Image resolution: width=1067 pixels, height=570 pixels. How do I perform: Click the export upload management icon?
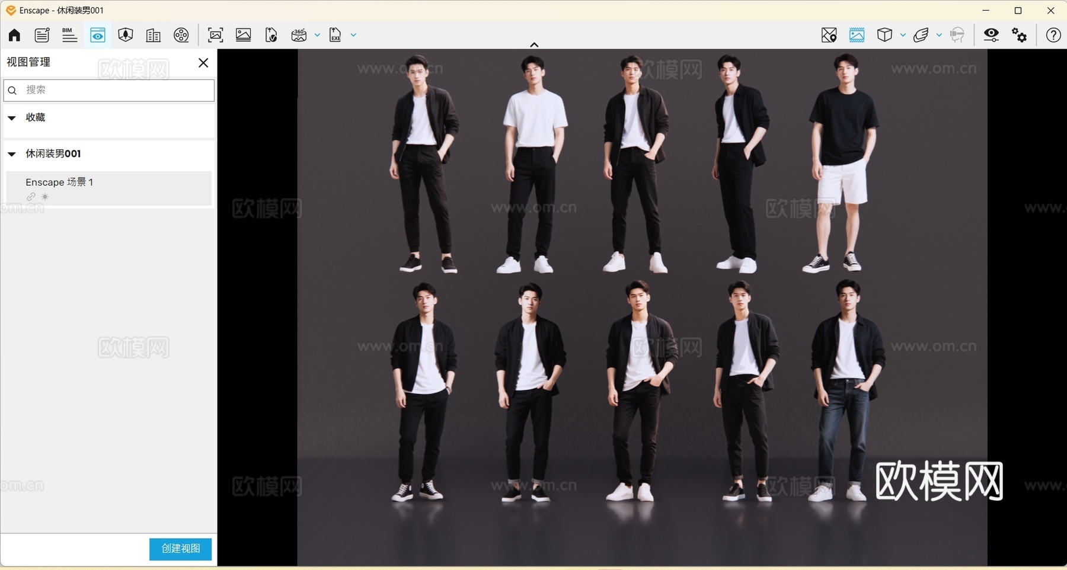271,35
